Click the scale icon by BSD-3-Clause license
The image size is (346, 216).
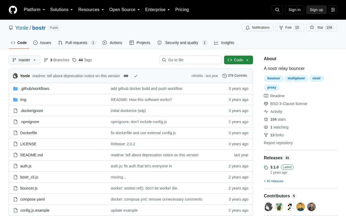(266, 104)
